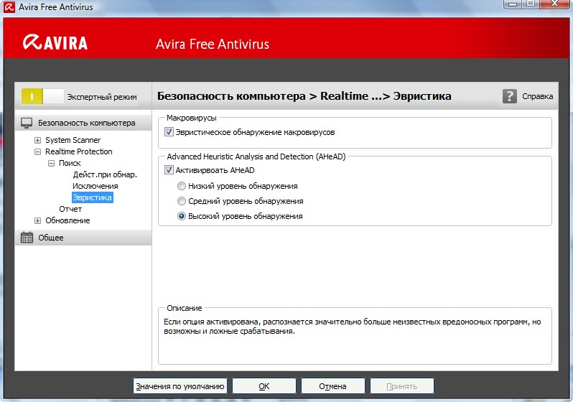Click the Экспертный режим label
The width and height of the screenshot is (573, 402).
(102, 97)
